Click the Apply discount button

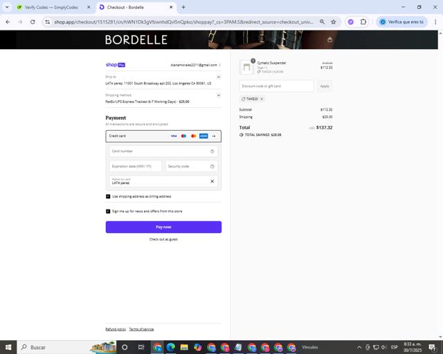(x=325, y=86)
